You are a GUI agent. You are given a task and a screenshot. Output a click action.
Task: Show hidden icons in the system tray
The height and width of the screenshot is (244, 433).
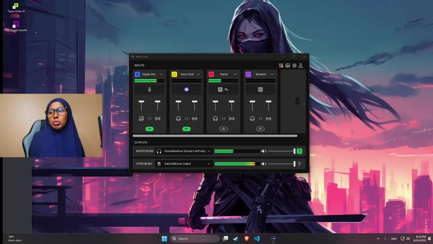(378, 239)
